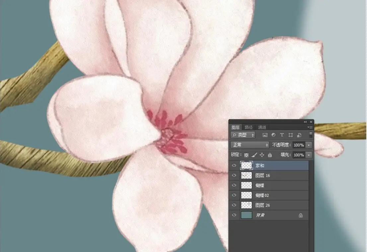Click the pixel layer filter icon
The height and width of the screenshot is (252, 367).
[265, 135]
